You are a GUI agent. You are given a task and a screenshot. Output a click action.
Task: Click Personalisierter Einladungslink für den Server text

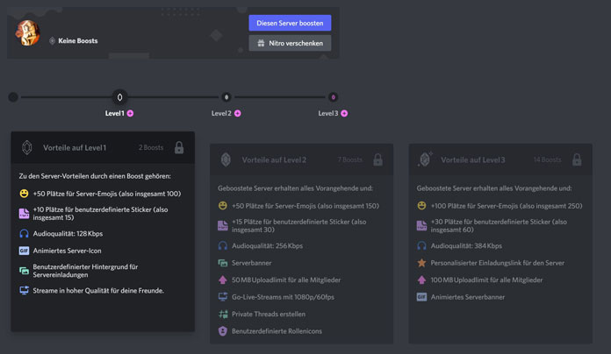click(498, 263)
